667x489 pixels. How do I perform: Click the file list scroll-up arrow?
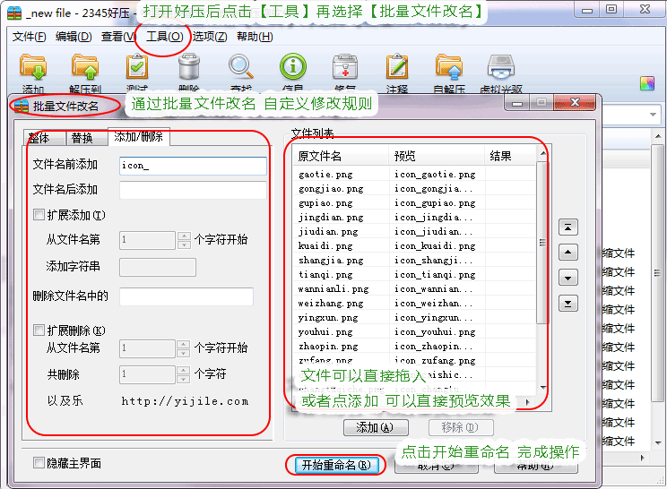542,153
